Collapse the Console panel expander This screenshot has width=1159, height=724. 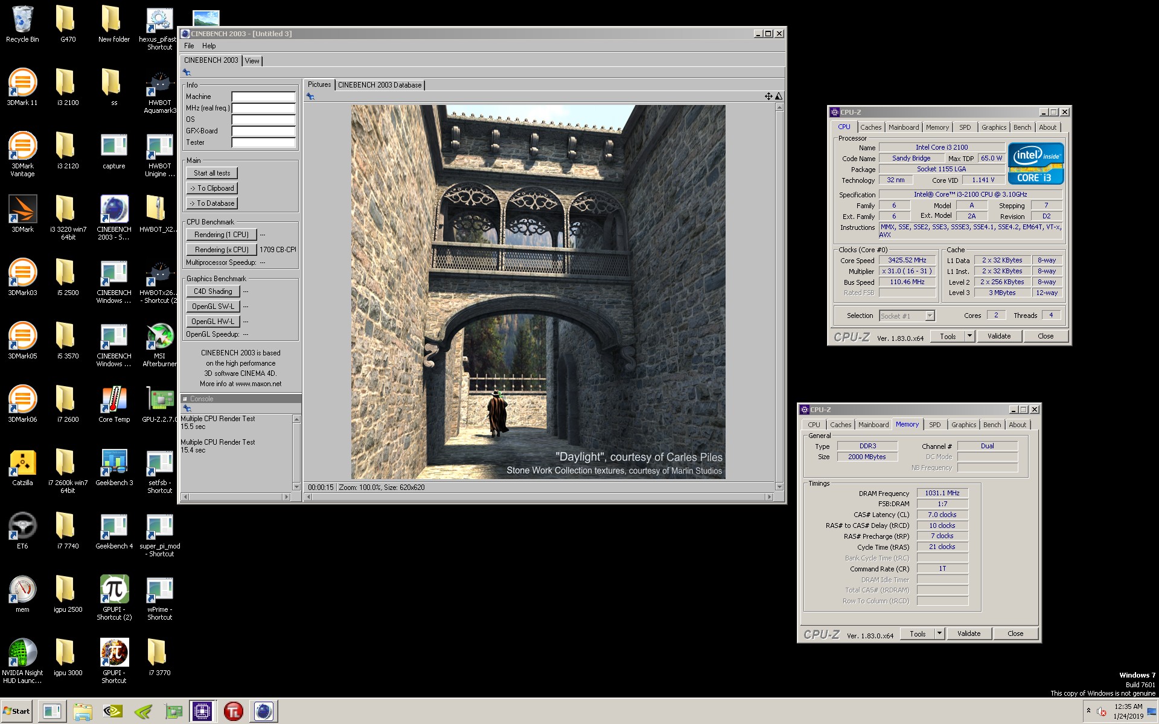pos(185,399)
